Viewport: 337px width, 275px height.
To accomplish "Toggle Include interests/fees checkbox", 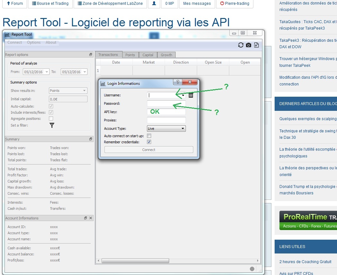I will coord(51,112).
